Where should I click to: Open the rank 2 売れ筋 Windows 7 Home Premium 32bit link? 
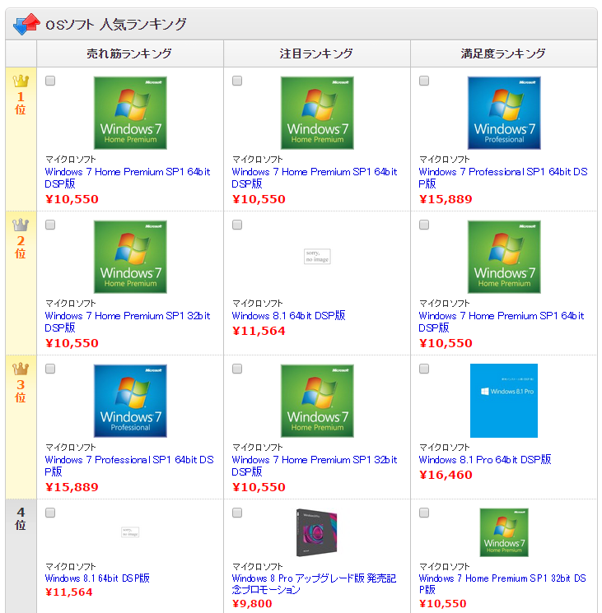[x=128, y=322]
